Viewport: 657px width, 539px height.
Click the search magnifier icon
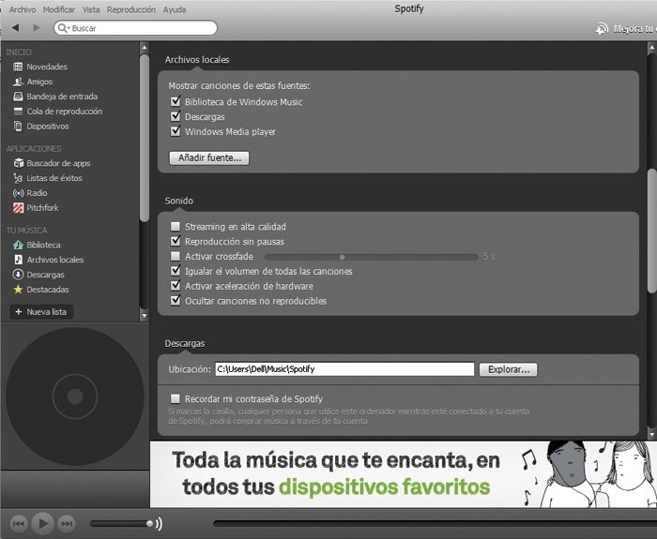click(63, 28)
